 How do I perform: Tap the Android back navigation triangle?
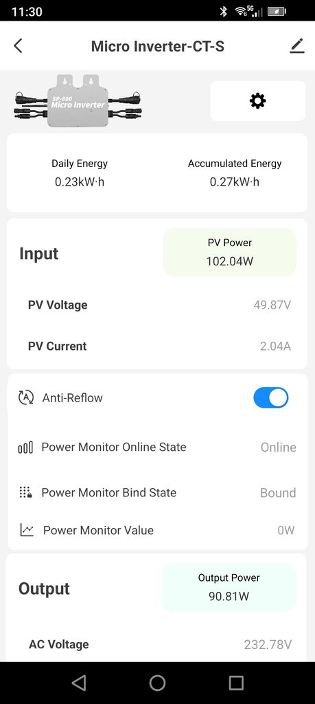coord(79,683)
